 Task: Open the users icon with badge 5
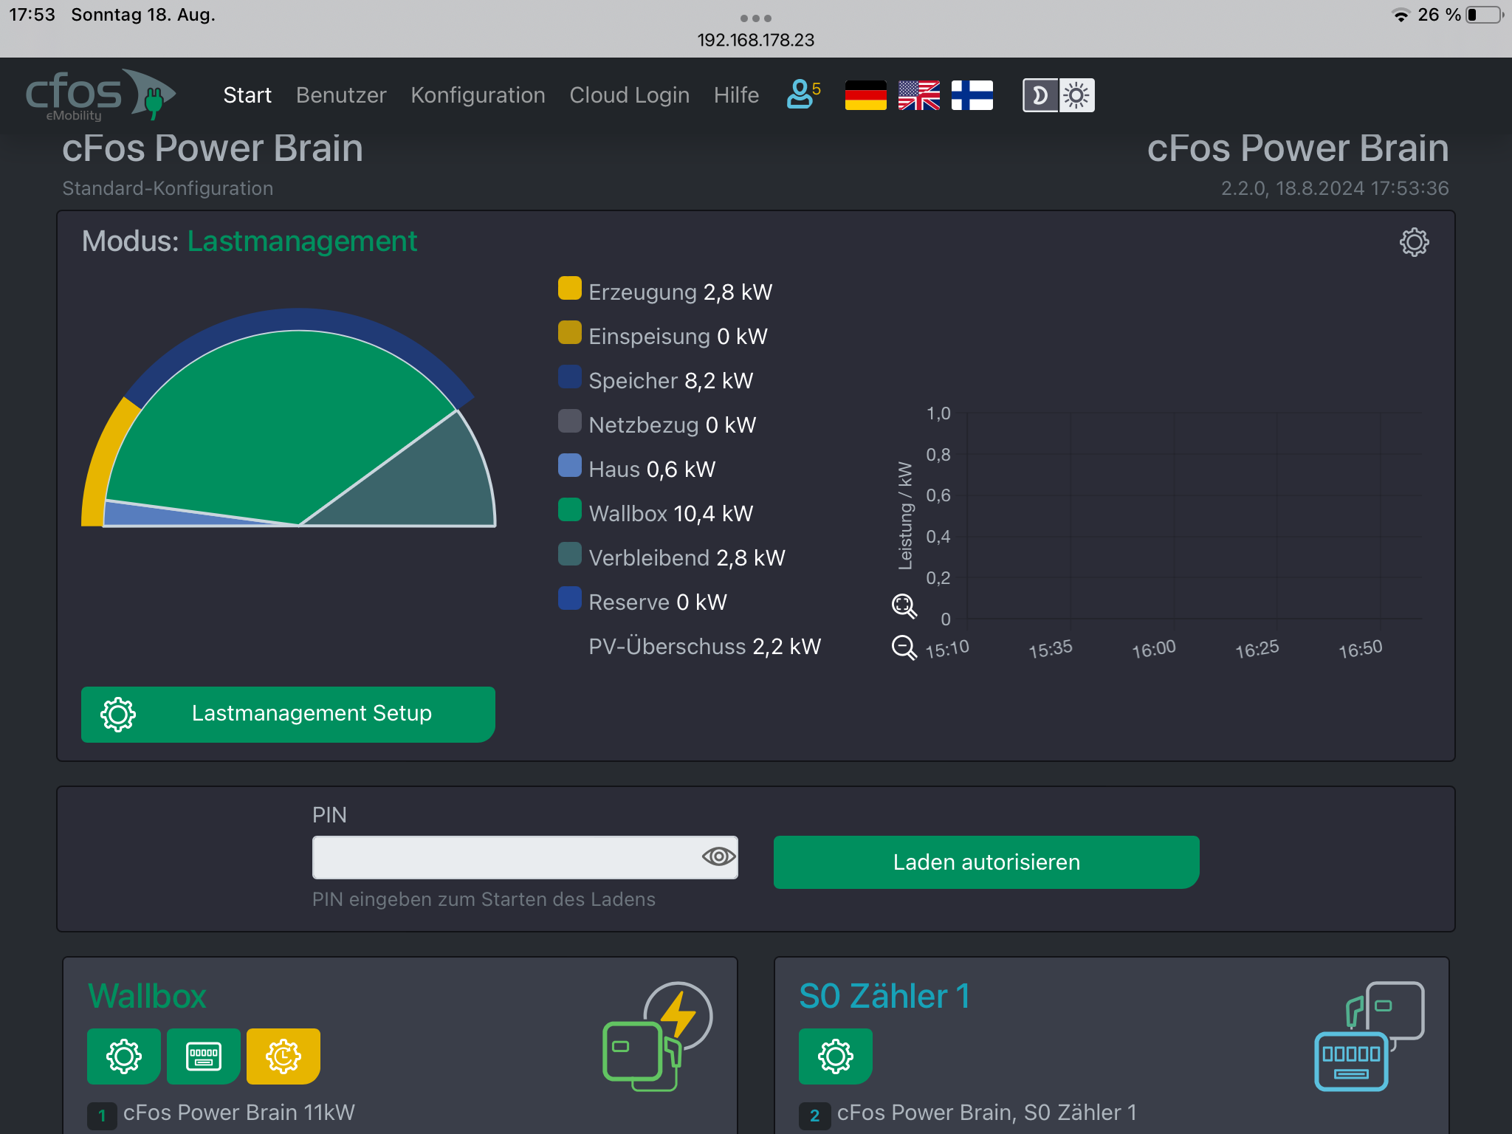click(803, 94)
